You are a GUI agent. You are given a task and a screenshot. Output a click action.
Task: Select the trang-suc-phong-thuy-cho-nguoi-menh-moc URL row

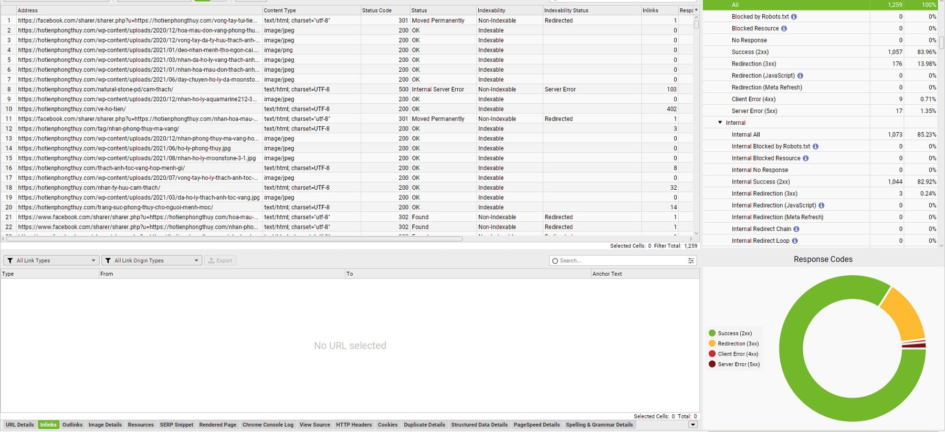click(346, 207)
